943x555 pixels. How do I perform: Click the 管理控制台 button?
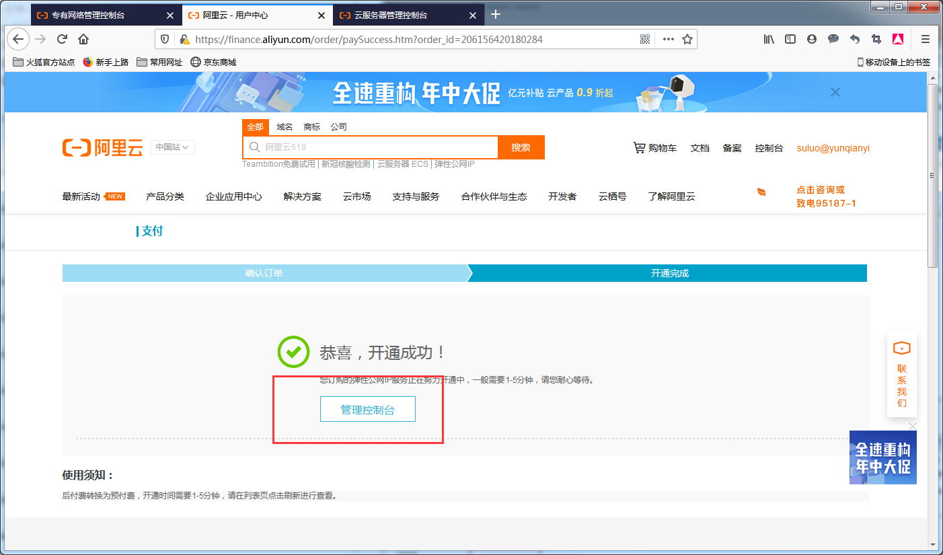367,408
